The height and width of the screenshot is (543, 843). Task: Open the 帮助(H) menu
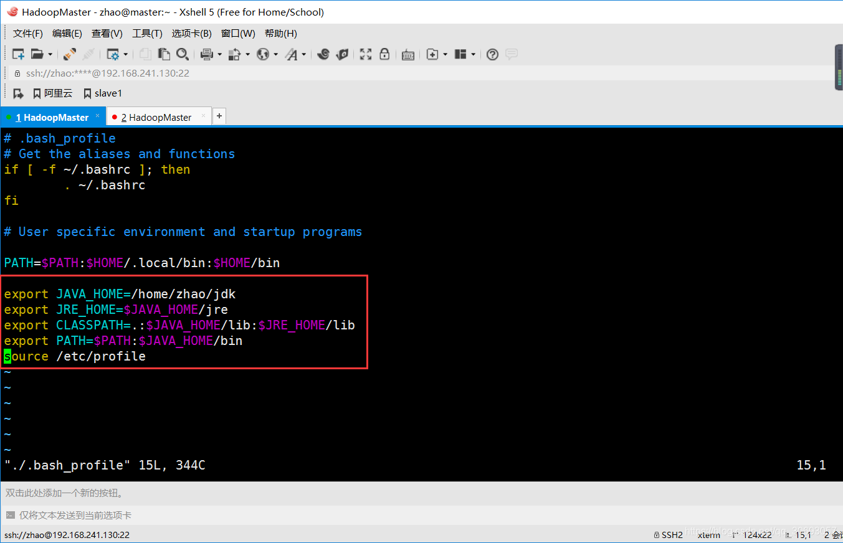(281, 33)
